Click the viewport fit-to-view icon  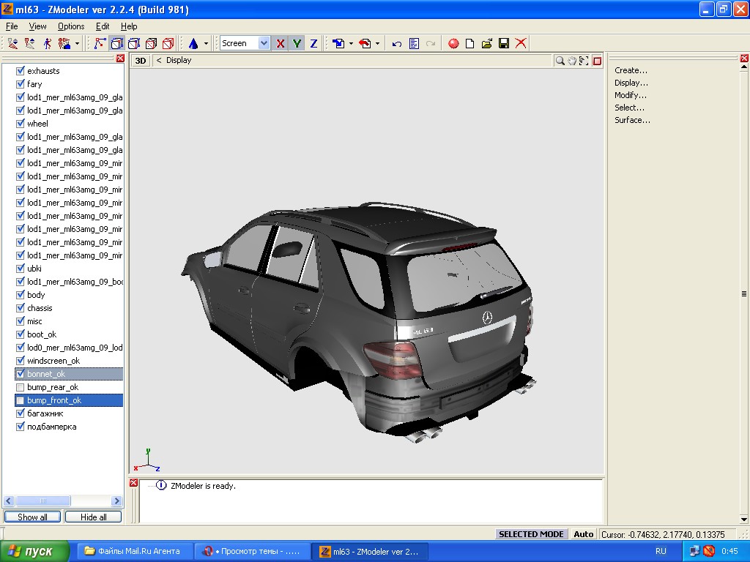[x=584, y=61]
